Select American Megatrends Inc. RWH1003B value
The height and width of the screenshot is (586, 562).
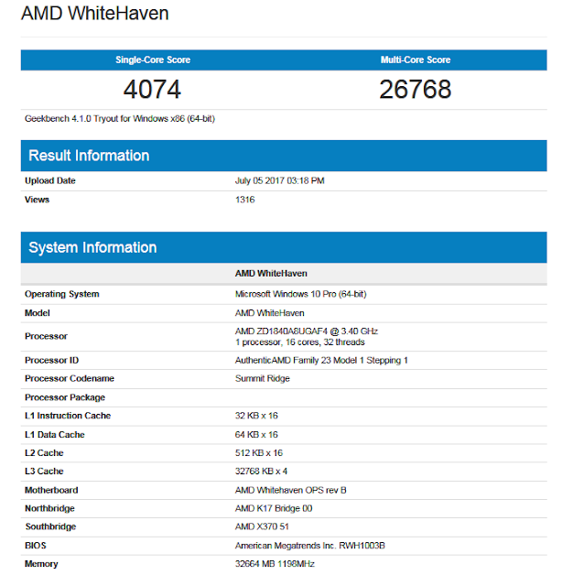[x=309, y=546]
